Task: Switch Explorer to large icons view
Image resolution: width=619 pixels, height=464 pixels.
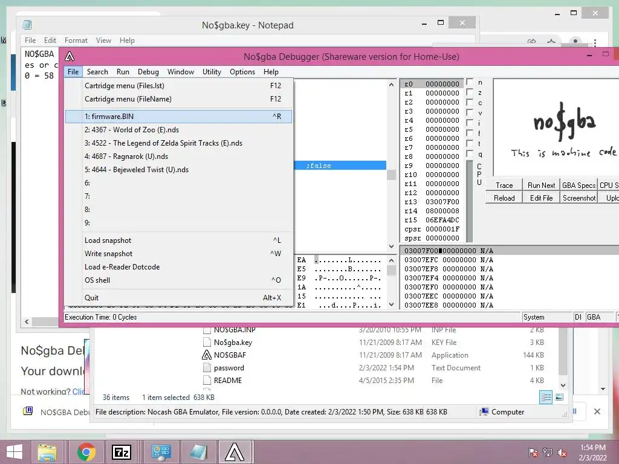Action: tap(559, 398)
